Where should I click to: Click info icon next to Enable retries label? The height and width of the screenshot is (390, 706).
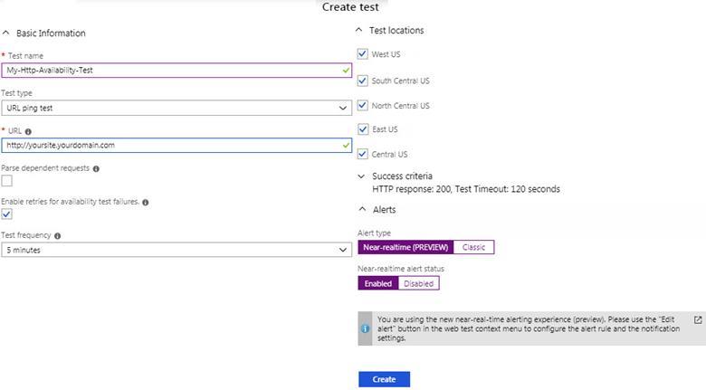coord(146,203)
